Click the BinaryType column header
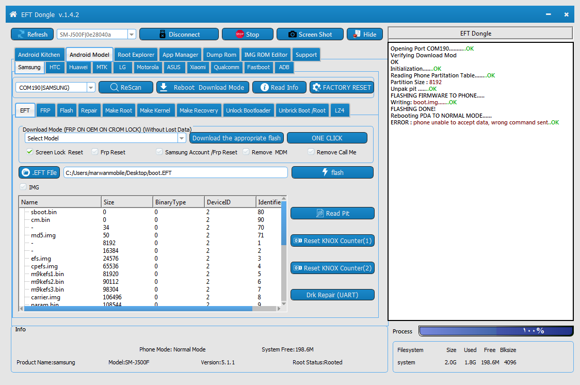580x385 pixels. pos(179,202)
